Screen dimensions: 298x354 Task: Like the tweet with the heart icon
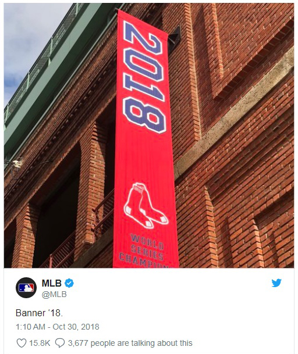pyautogui.click(x=22, y=343)
